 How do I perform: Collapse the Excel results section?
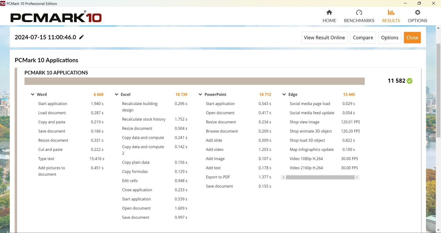click(x=116, y=94)
